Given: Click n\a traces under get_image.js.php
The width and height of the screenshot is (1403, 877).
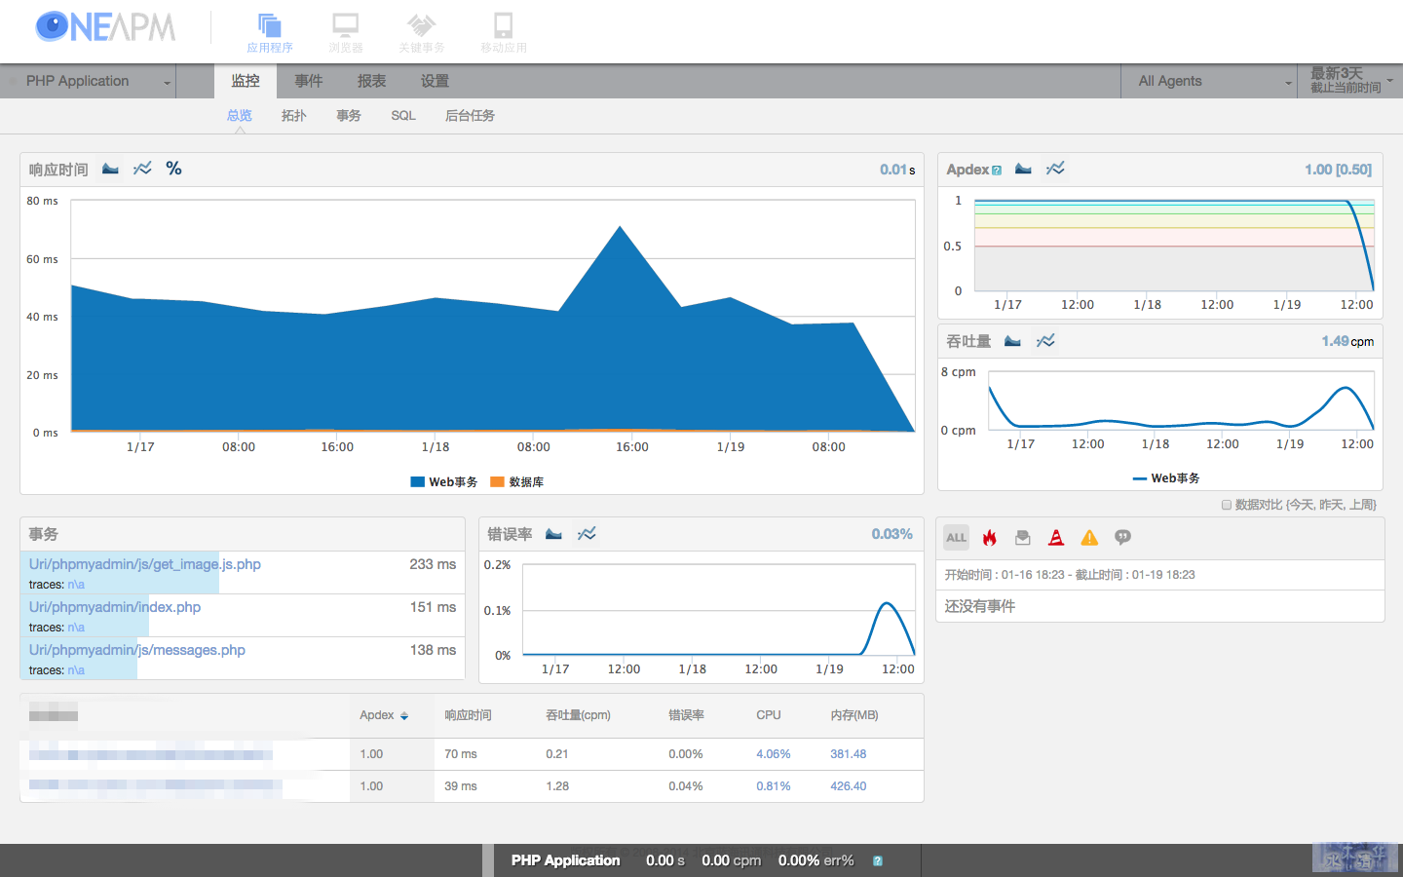Looking at the screenshot, I should 76,585.
